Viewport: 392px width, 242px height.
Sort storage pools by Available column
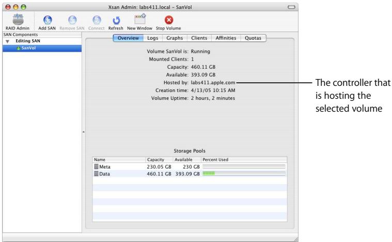pos(187,160)
